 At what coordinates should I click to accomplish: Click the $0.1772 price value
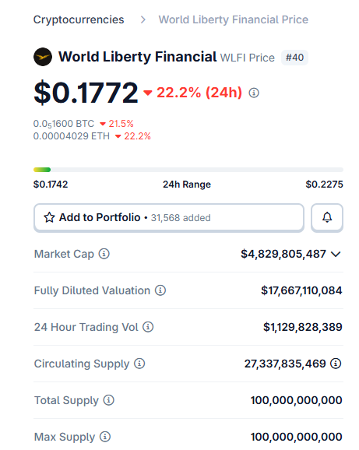[86, 93]
